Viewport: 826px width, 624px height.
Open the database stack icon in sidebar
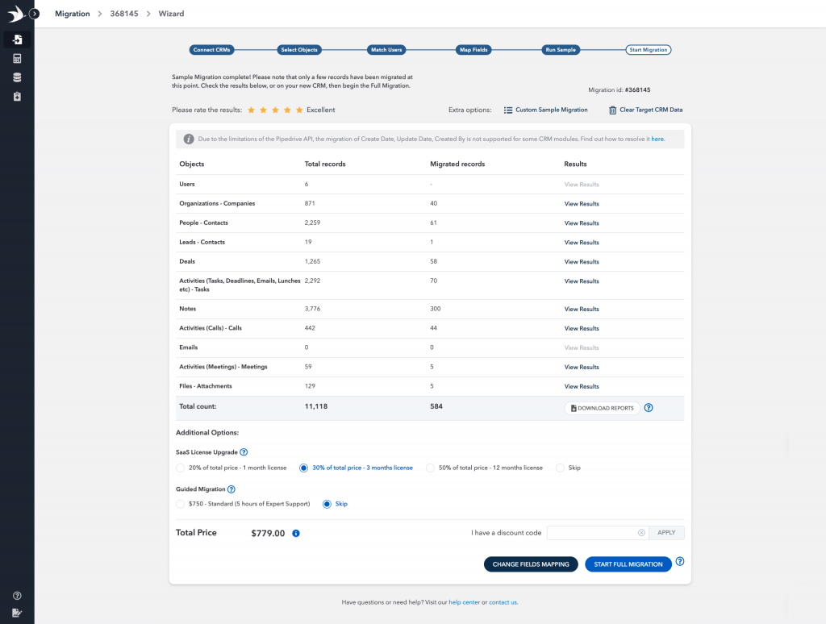(x=17, y=77)
